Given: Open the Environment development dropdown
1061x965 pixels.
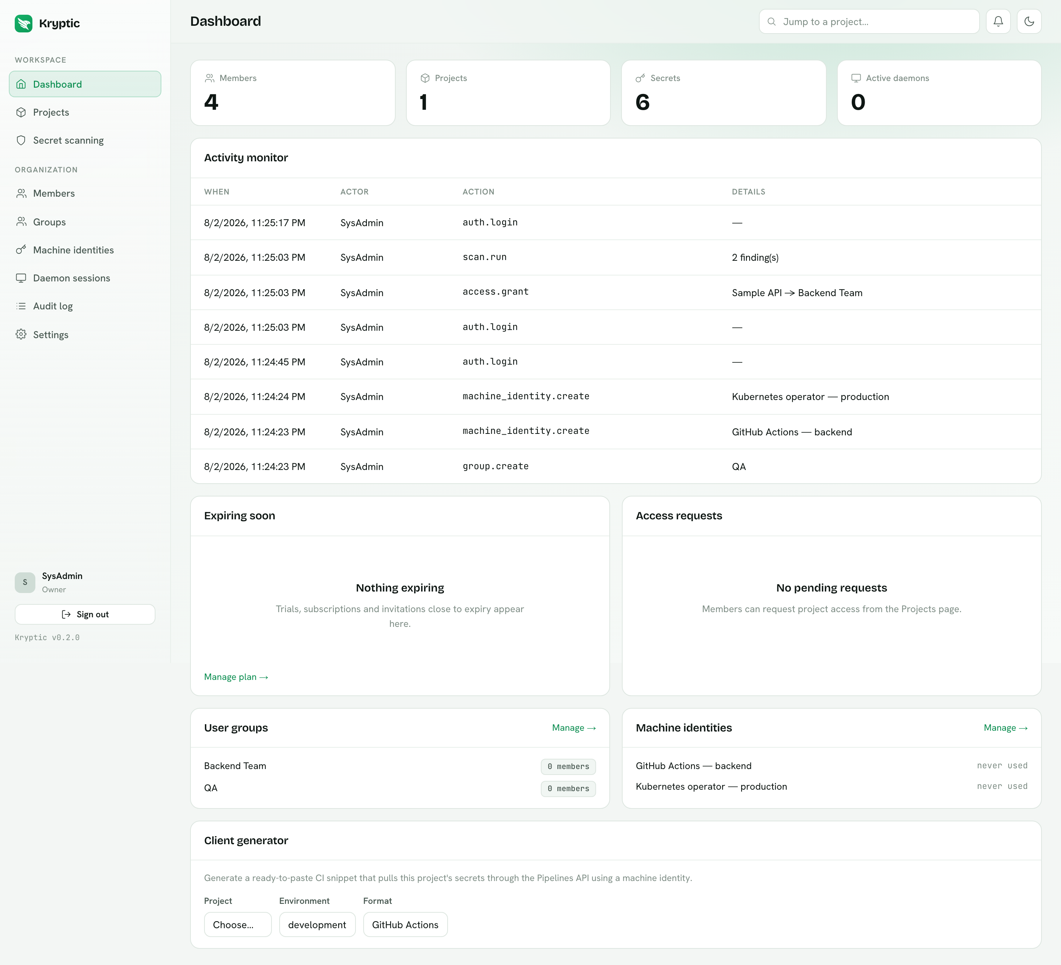Looking at the screenshot, I should click(x=317, y=924).
